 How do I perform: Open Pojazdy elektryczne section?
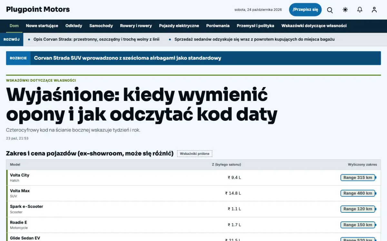point(179,26)
